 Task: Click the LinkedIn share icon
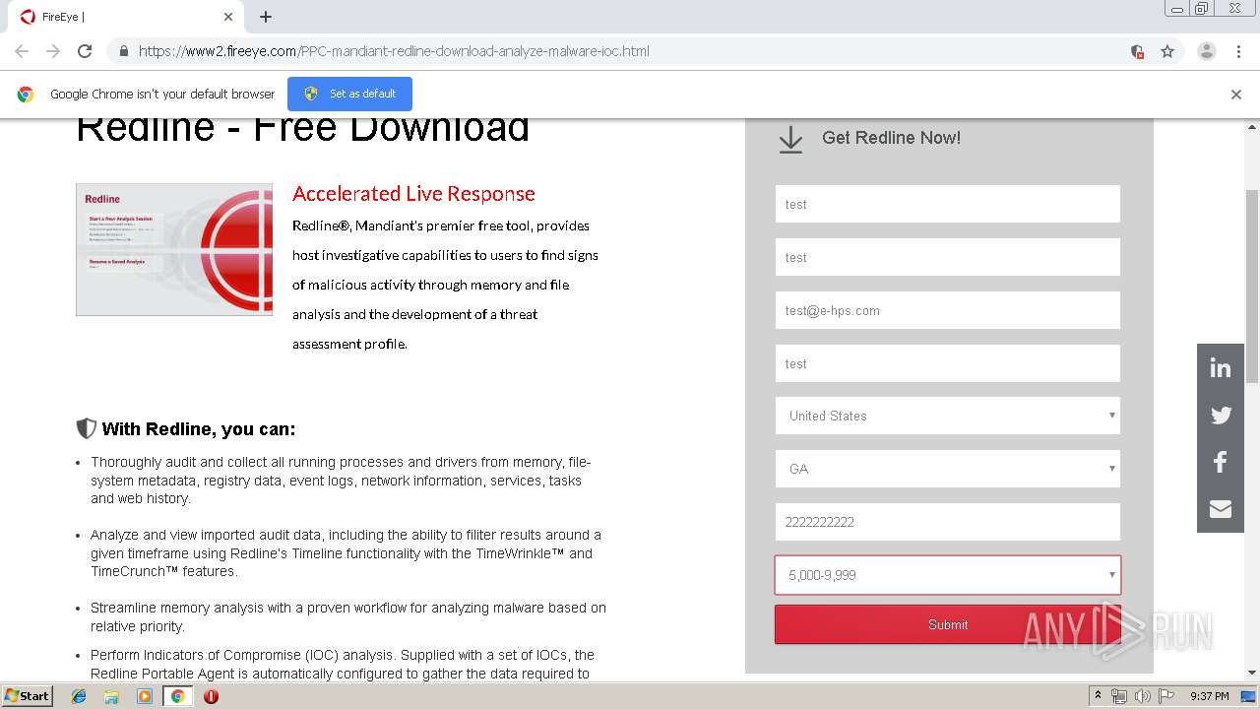[1221, 367]
